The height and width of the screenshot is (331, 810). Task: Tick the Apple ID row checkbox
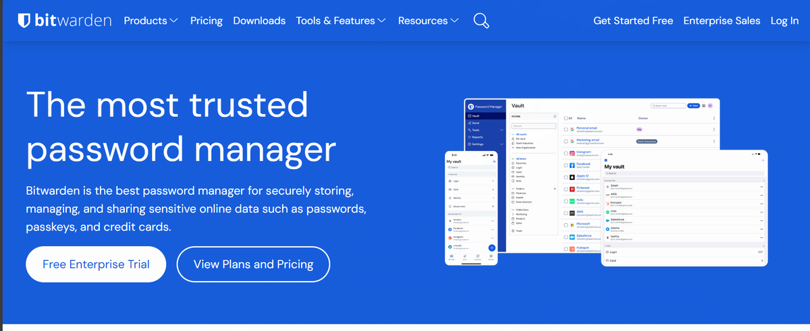(x=566, y=177)
